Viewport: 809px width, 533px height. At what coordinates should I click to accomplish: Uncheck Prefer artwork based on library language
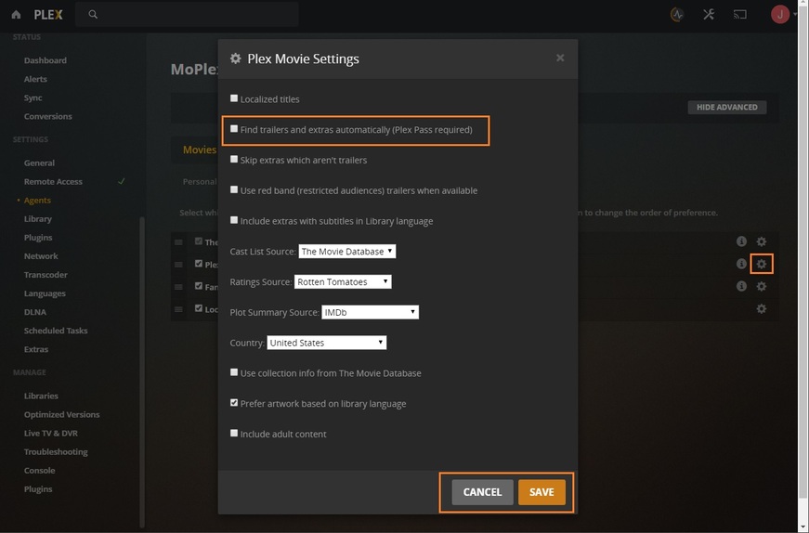tap(234, 402)
